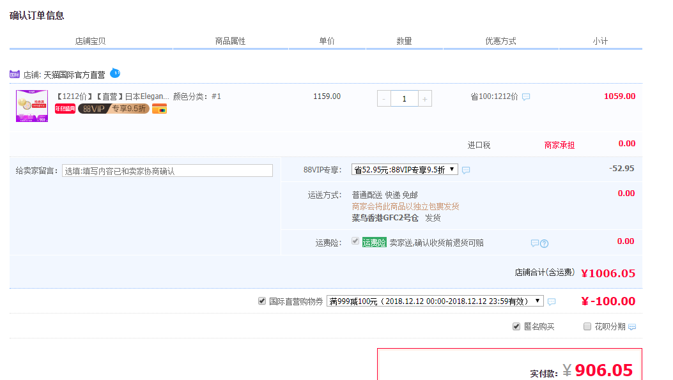
Task: Click the 88VIP 专享9.5折 badge
Action: (114, 109)
